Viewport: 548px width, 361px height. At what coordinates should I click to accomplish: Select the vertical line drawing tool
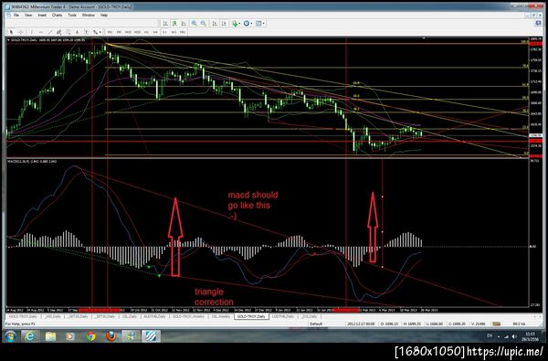click(32, 32)
